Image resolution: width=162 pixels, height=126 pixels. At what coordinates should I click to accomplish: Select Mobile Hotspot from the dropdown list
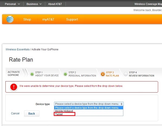point(89,111)
